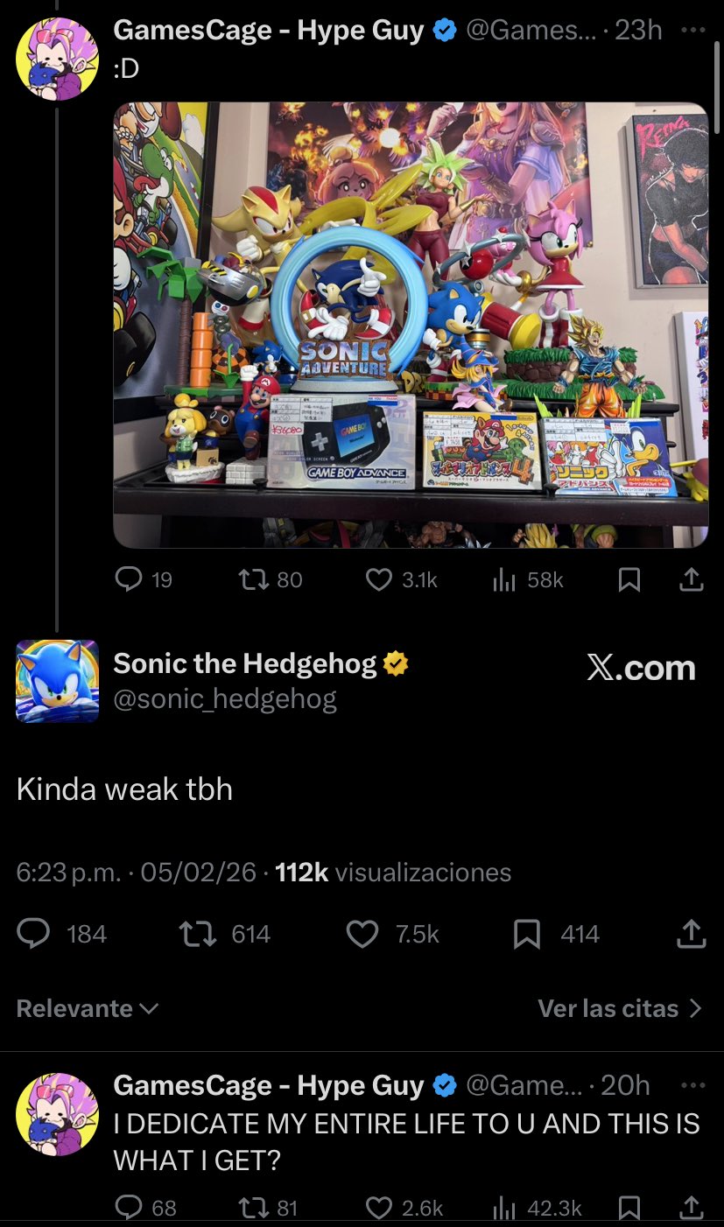
Task: Open the Sonic figure collection photo
Action: pos(411,325)
